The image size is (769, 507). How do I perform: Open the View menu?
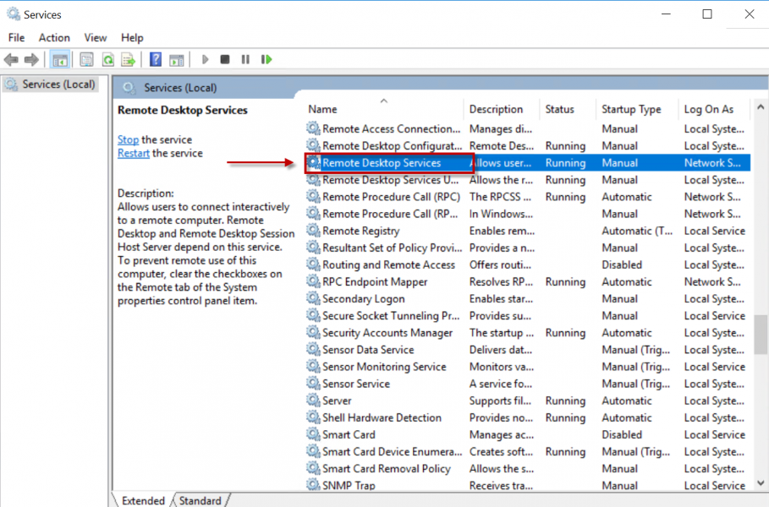pos(96,37)
